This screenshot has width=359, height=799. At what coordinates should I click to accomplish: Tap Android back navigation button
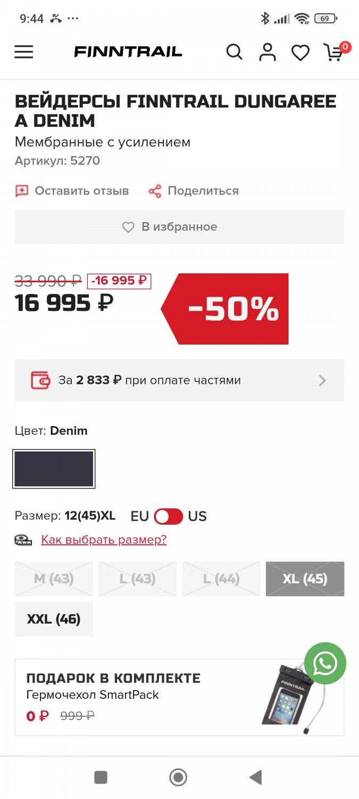coord(256,777)
